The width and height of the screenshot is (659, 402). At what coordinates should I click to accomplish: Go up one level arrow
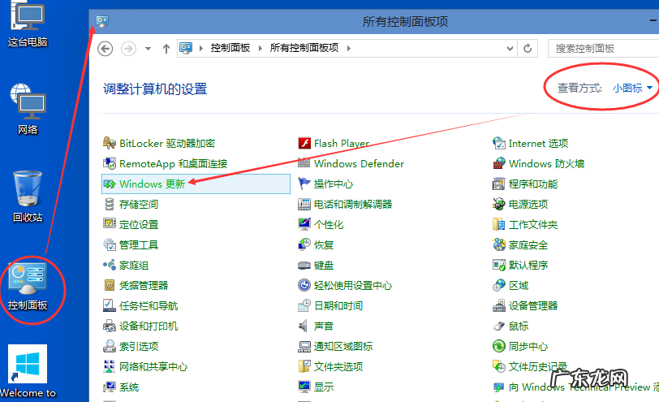(x=166, y=49)
